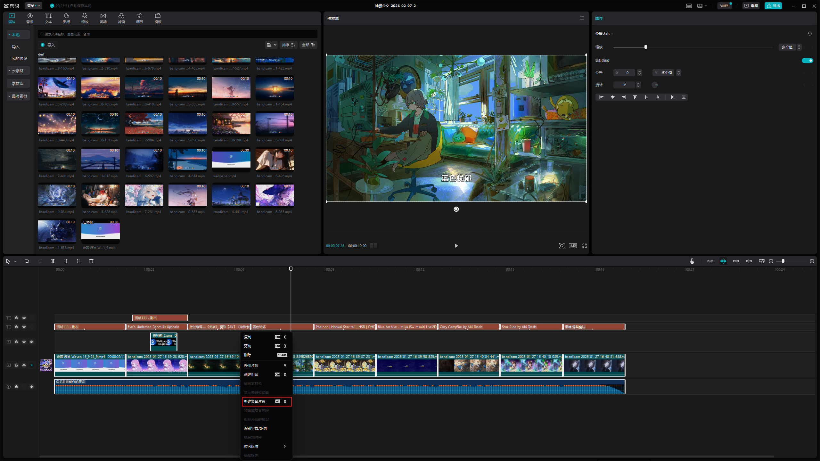Screen dimensions: 820x461
Task: Click the microphone record voiceover icon
Action: coord(692,261)
